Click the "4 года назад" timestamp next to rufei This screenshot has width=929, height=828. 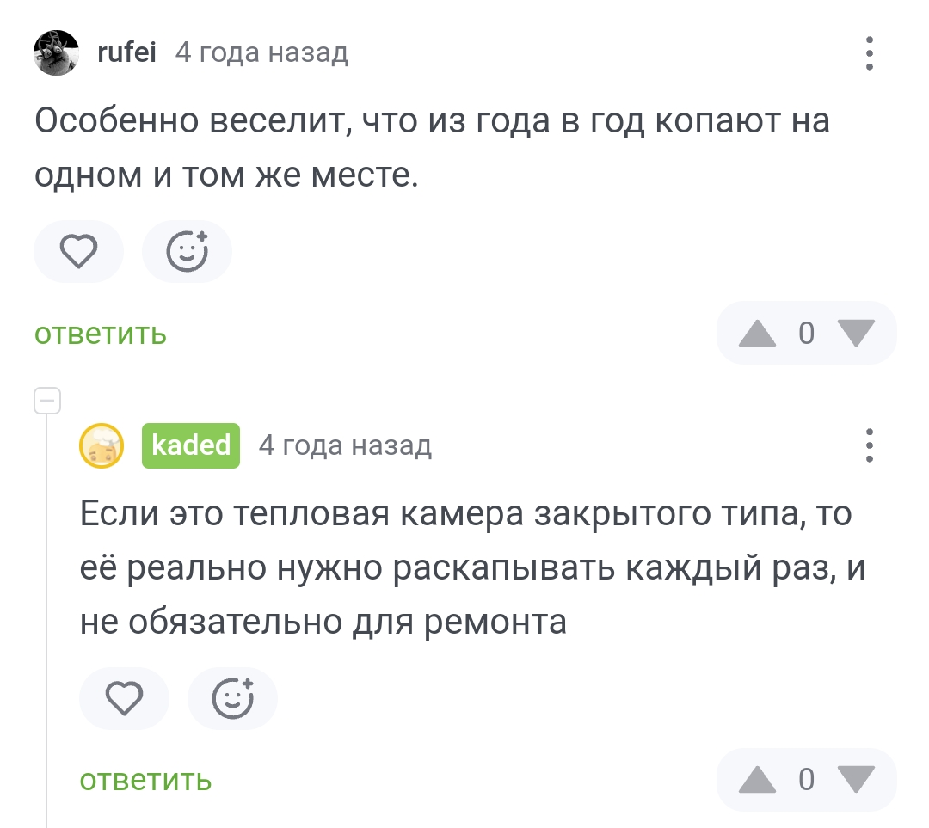pos(261,53)
